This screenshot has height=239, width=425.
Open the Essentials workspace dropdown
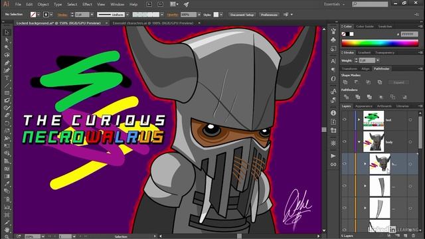(x=334, y=4)
